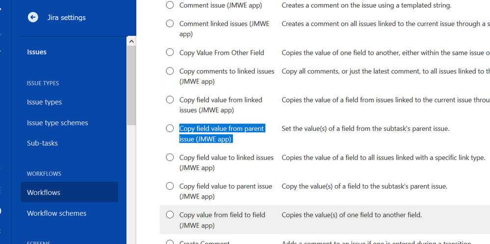Click the highlighted 'Copy field value from parent issue' label
The height and width of the screenshot is (244, 490).
222,134
